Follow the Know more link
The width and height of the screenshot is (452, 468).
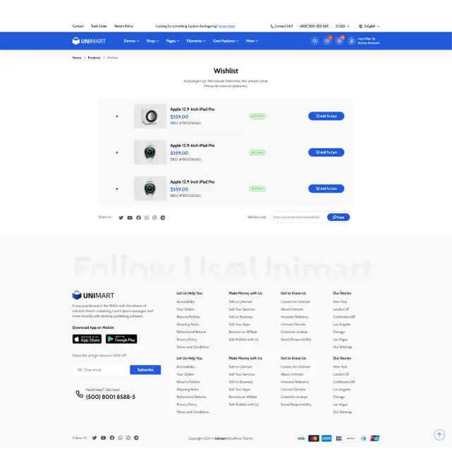(227, 26)
